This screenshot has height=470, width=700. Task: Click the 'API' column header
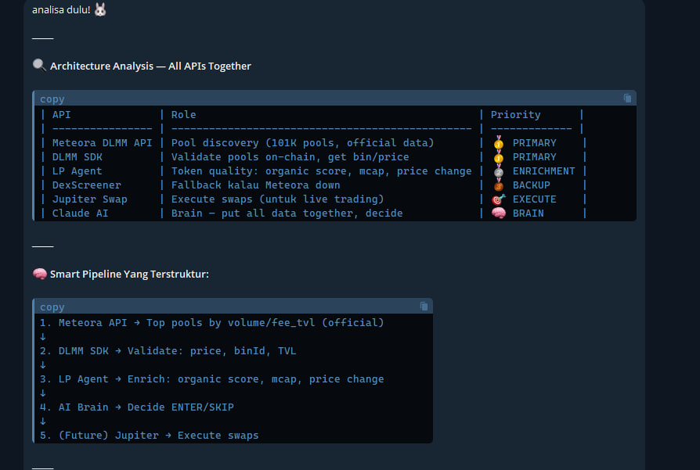click(x=62, y=115)
